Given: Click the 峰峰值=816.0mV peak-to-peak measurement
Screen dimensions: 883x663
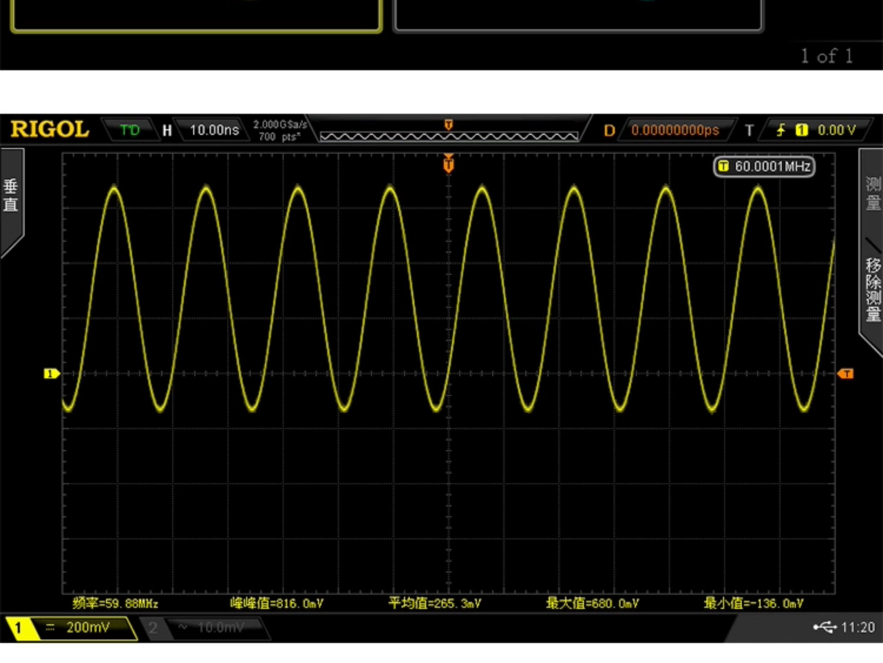Looking at the screenshot, I should click(x=277, y=603).
